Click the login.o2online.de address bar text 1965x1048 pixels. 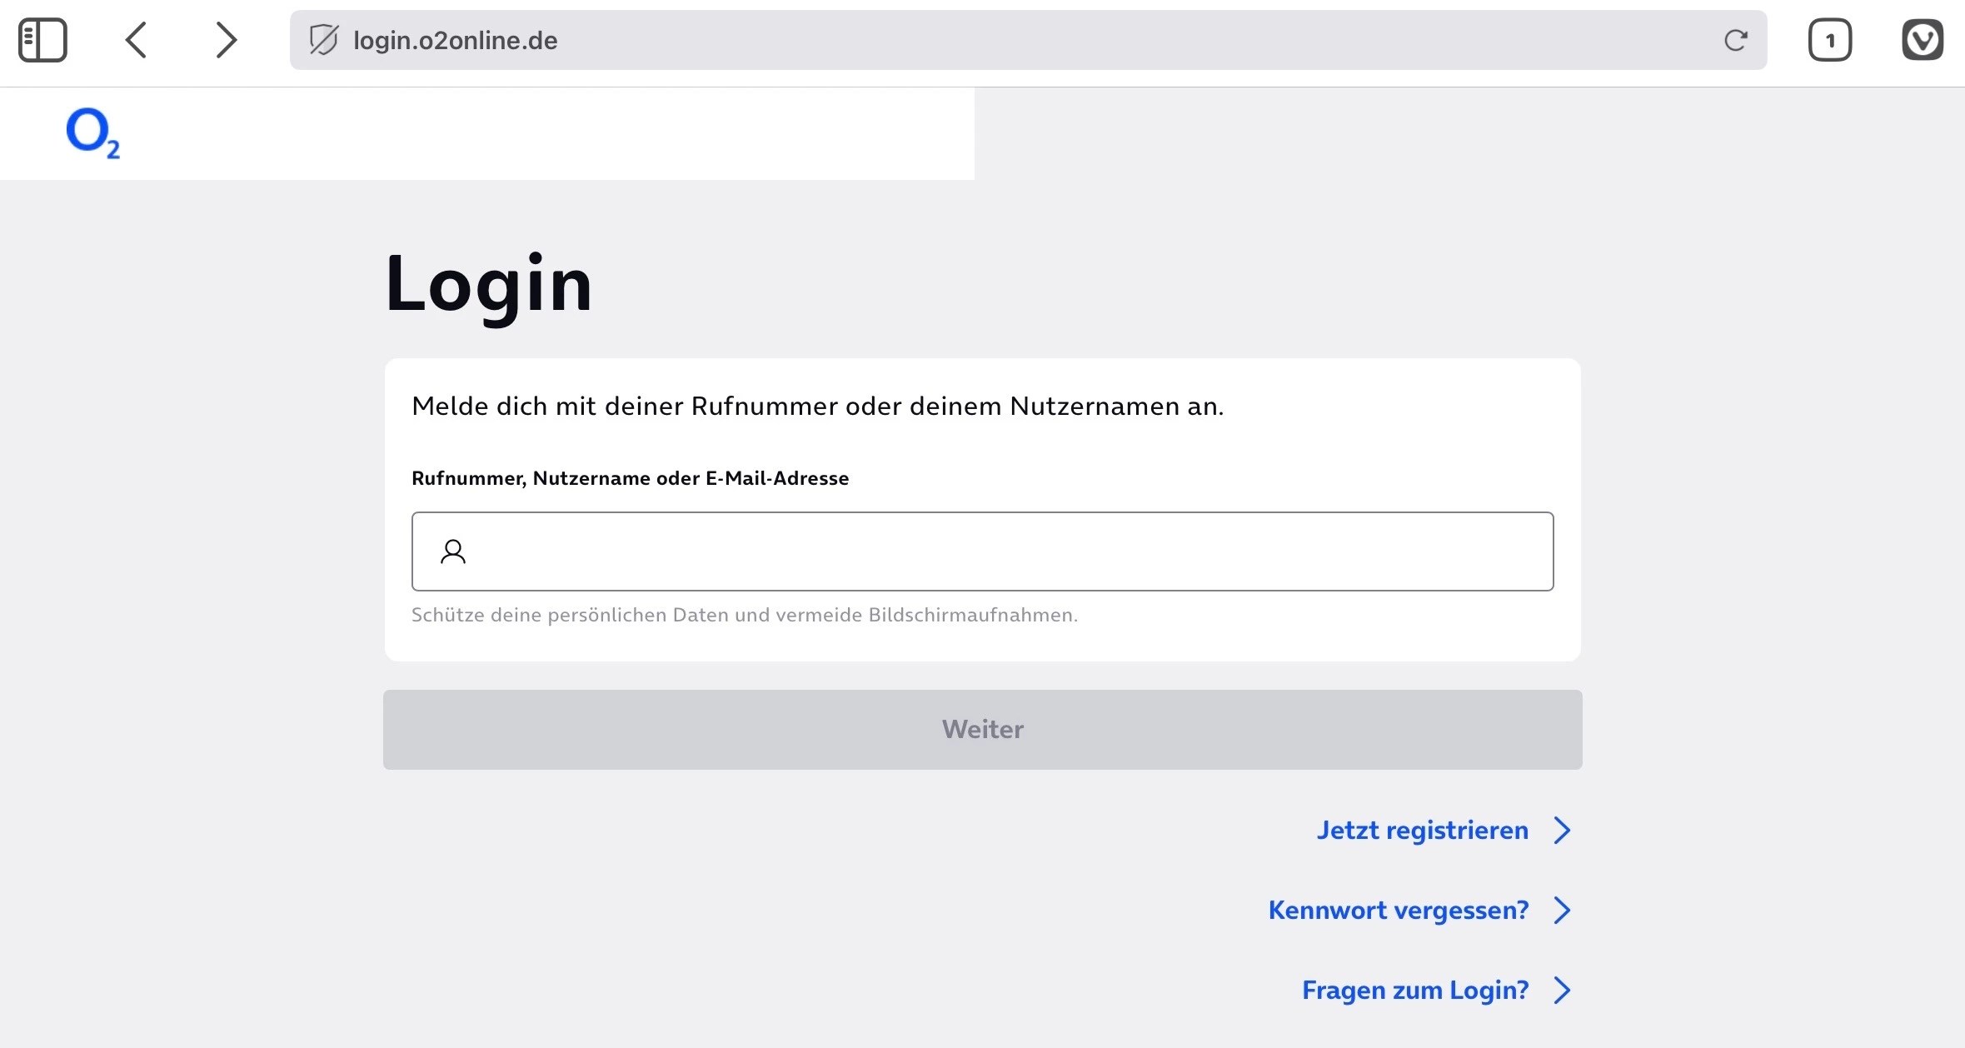click(455, 40)
